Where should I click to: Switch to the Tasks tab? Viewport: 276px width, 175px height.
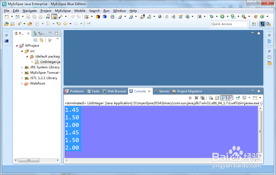pyautogui.click(x=93, y=91)
